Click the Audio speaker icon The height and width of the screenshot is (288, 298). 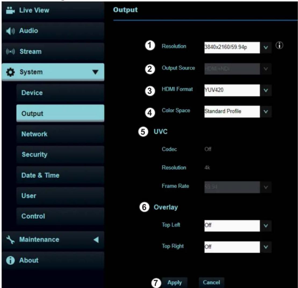click(10, 31)
